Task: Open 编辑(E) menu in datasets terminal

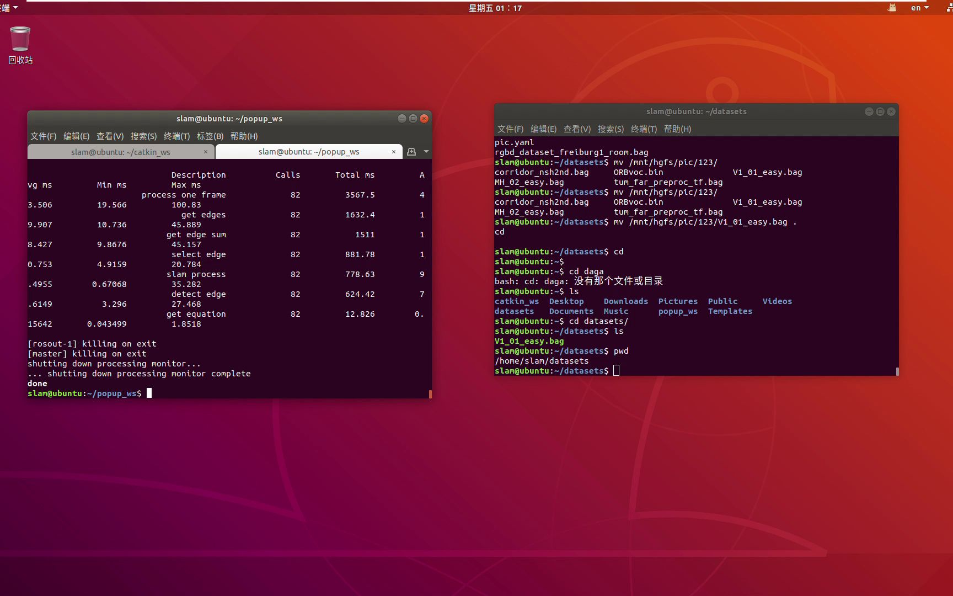Action: 544,129
